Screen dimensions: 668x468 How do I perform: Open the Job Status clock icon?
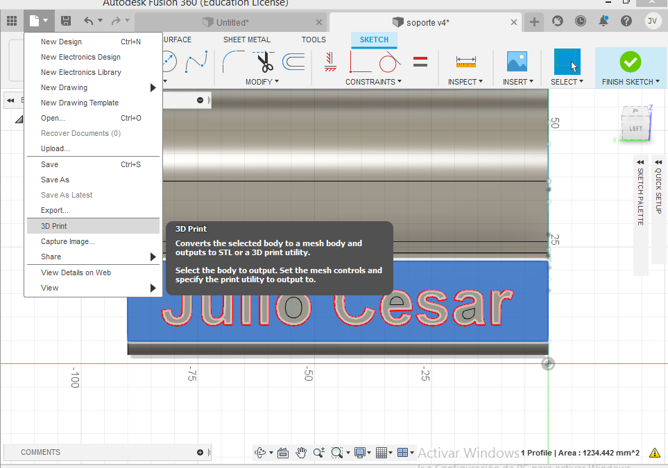point(580,21)
